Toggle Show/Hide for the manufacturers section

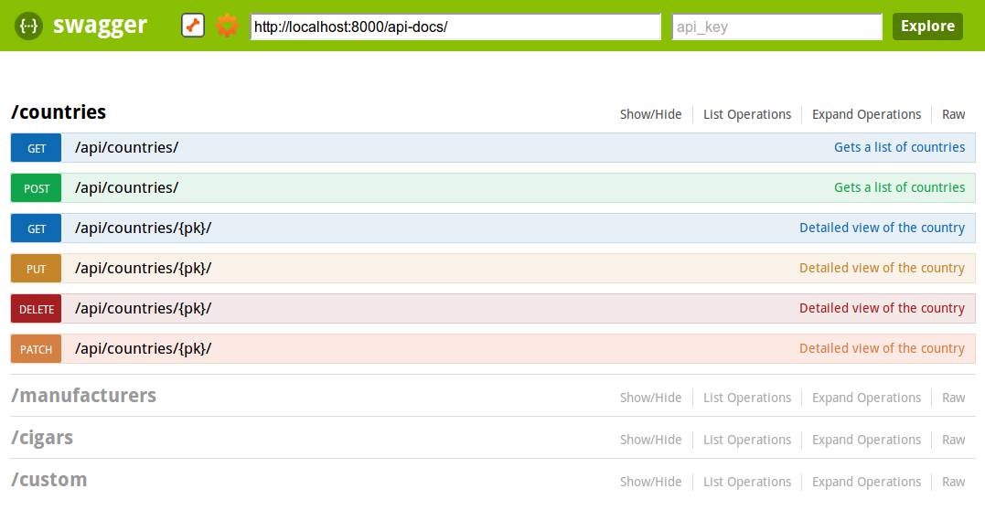650,398
